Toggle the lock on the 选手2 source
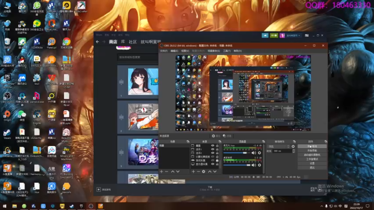374x210 pixels. click(x=217, y=153)
